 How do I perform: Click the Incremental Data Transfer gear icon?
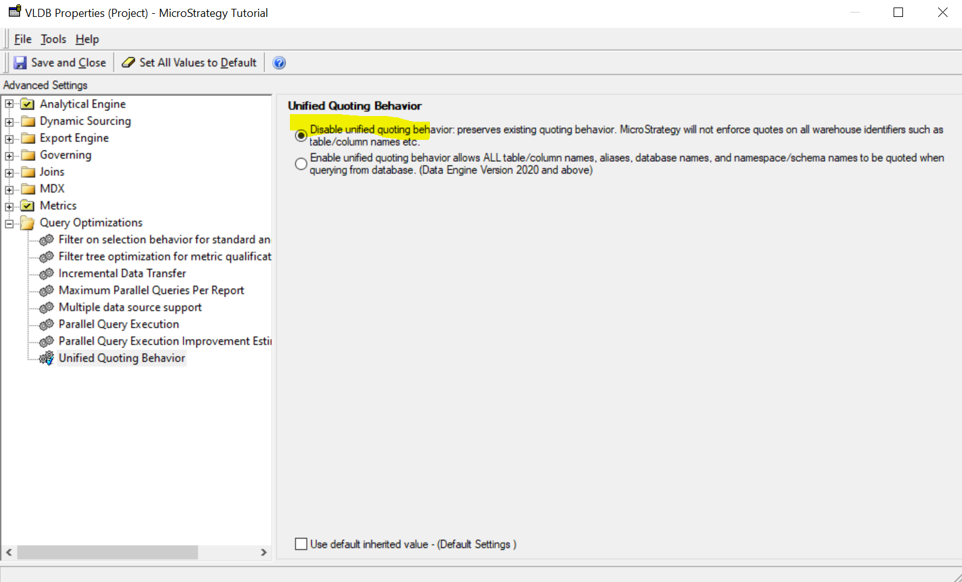pyautogui.click(x=46, y=273)
